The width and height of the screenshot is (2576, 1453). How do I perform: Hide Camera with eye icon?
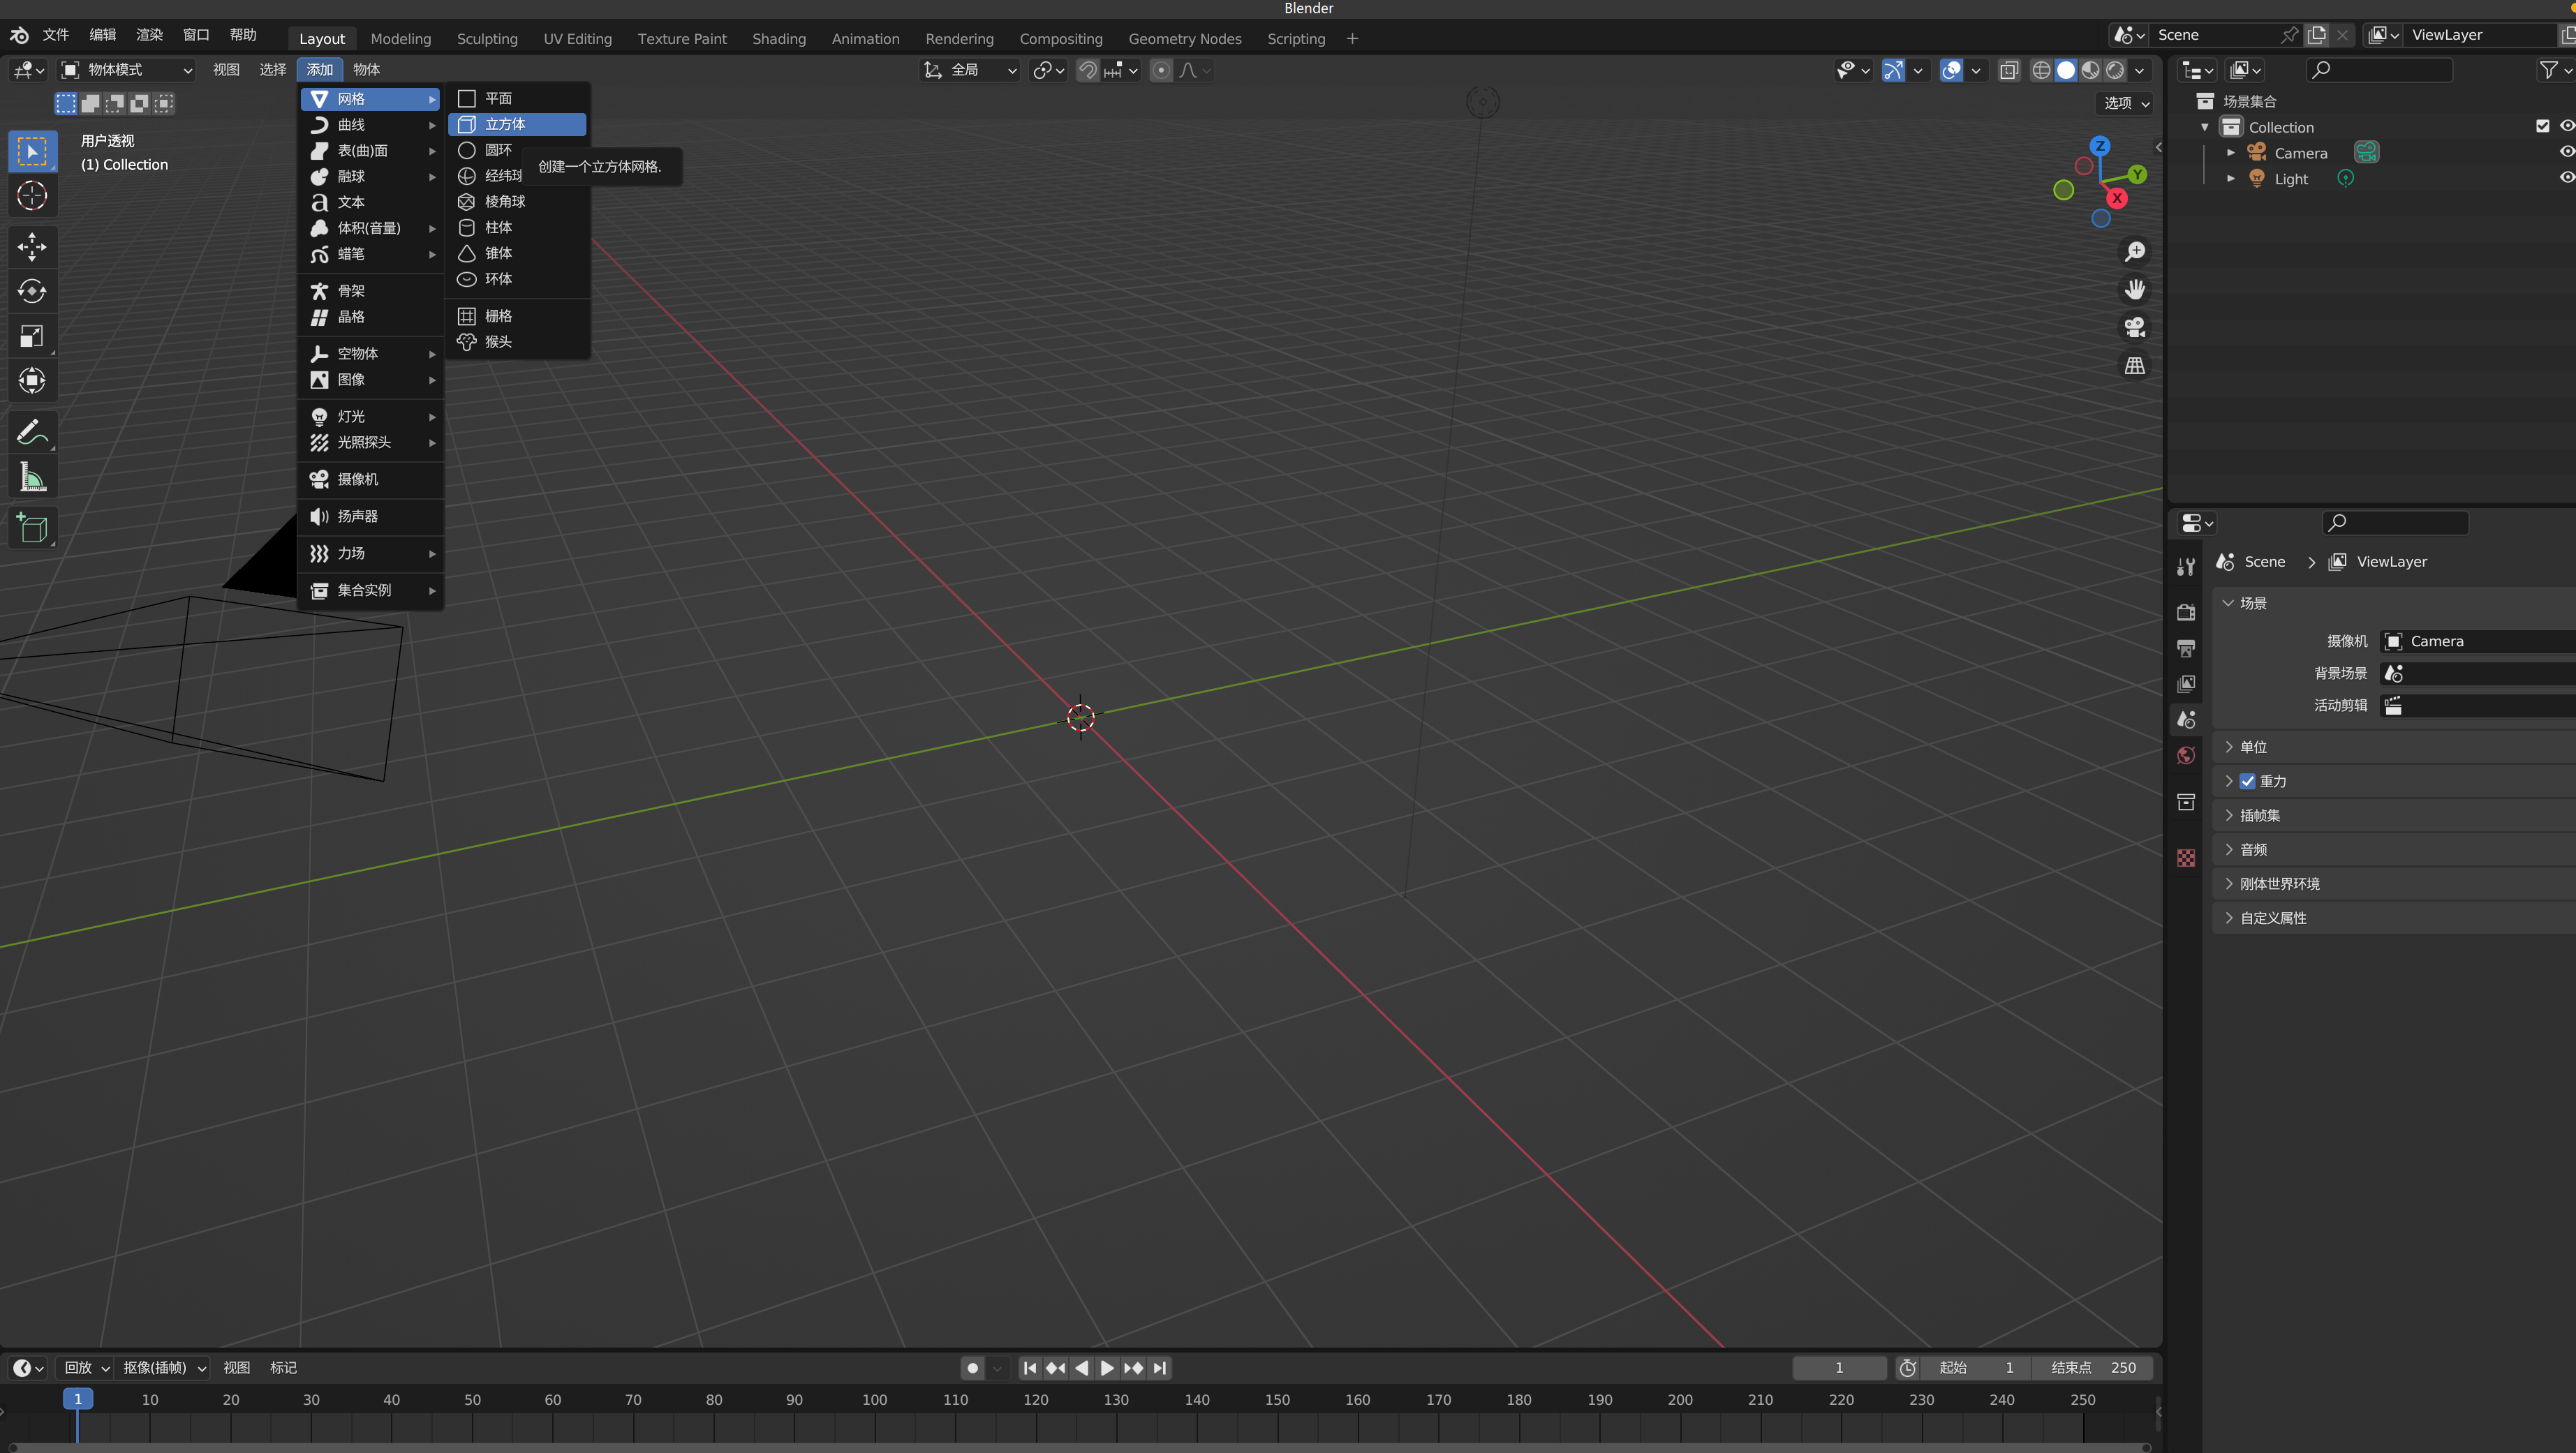2566,152
